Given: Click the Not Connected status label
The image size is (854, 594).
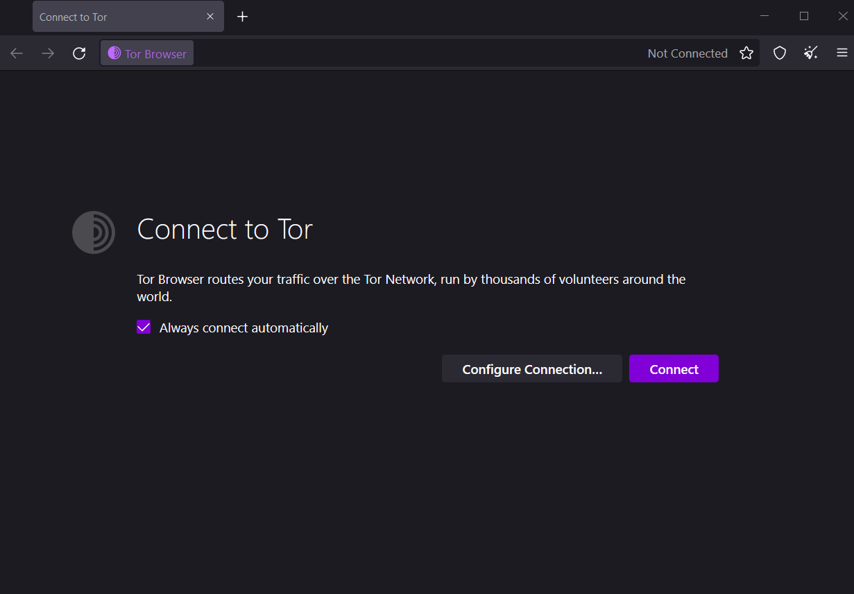Looking at the screenshot, I should (688, 53).
